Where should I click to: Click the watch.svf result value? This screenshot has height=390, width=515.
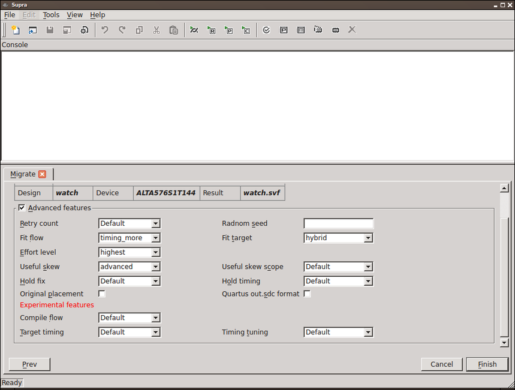click(263, 193)
